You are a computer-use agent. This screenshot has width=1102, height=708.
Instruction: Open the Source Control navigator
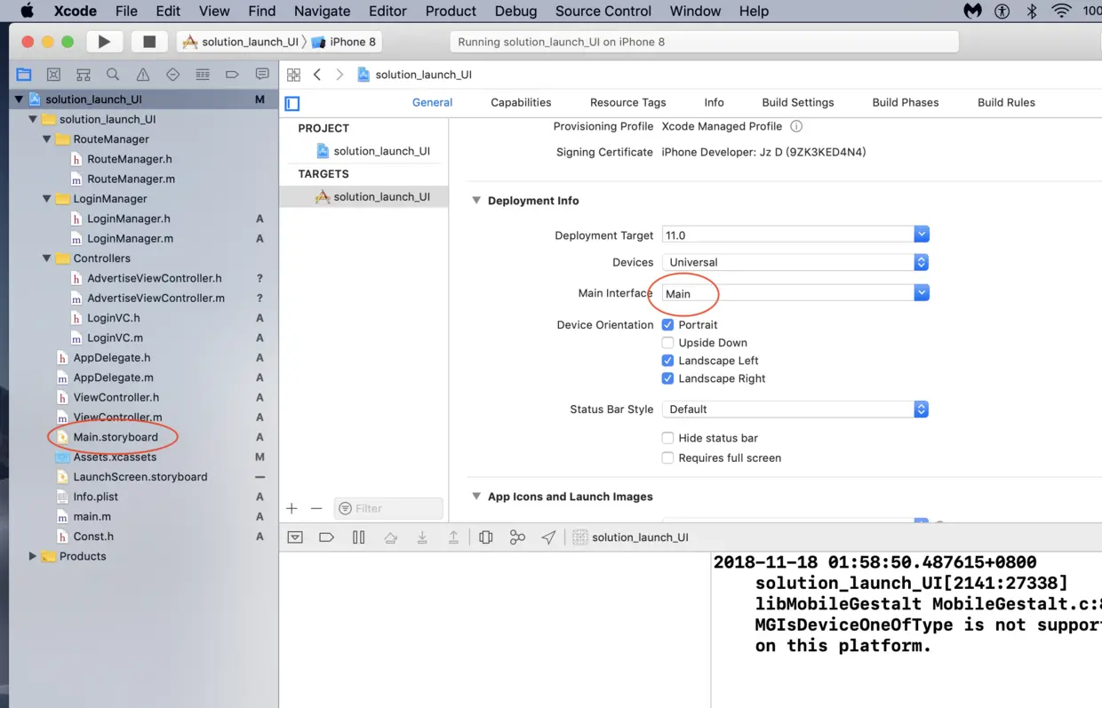(x=53, y=75)
